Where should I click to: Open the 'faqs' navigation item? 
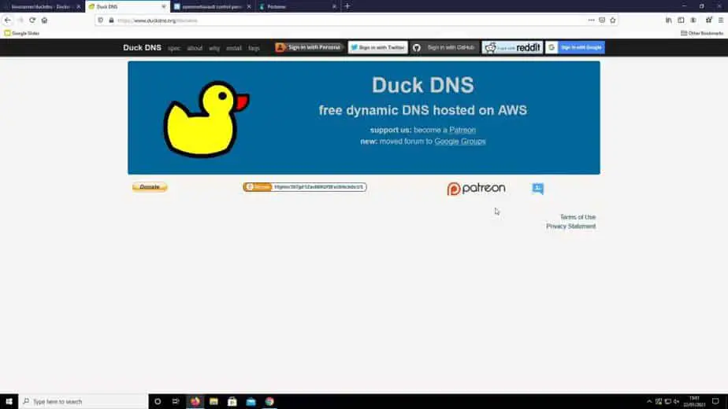pos(254,48)
